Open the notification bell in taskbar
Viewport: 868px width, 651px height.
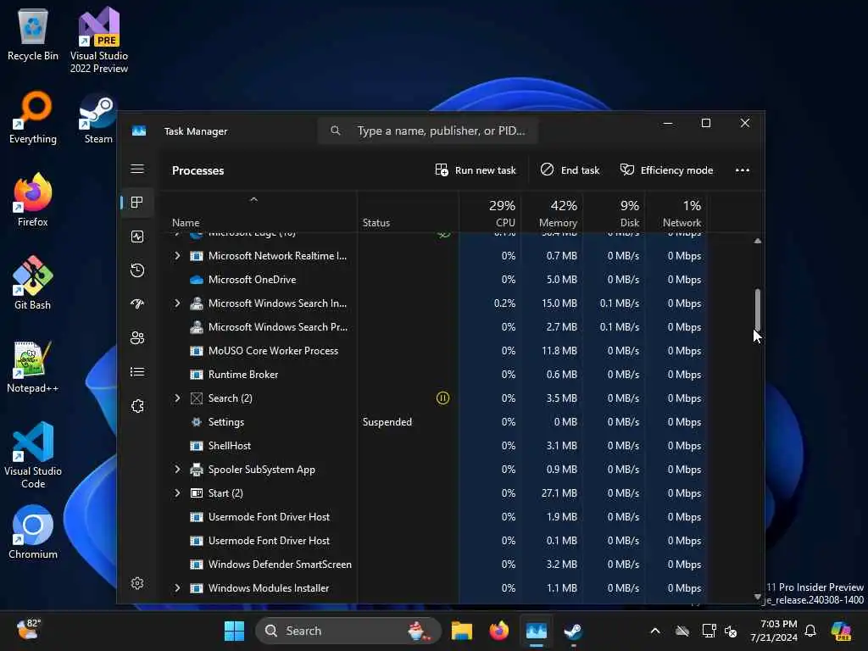click(810, 631)
